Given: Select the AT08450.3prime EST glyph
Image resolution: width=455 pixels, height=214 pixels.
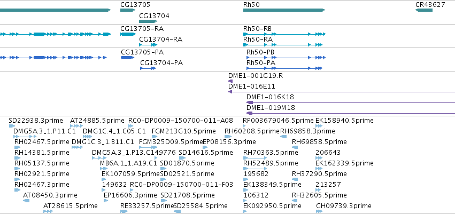Looking at the screenshot, I should point(26,201).
